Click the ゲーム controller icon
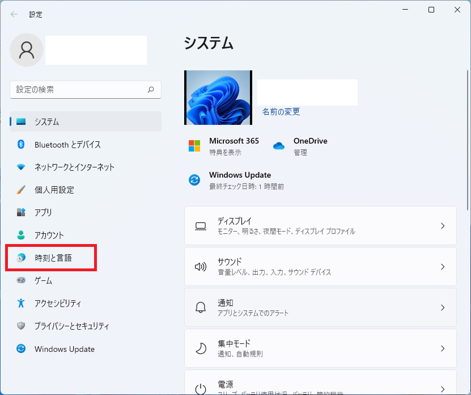 pyautogui.click(x=21, y=280)
